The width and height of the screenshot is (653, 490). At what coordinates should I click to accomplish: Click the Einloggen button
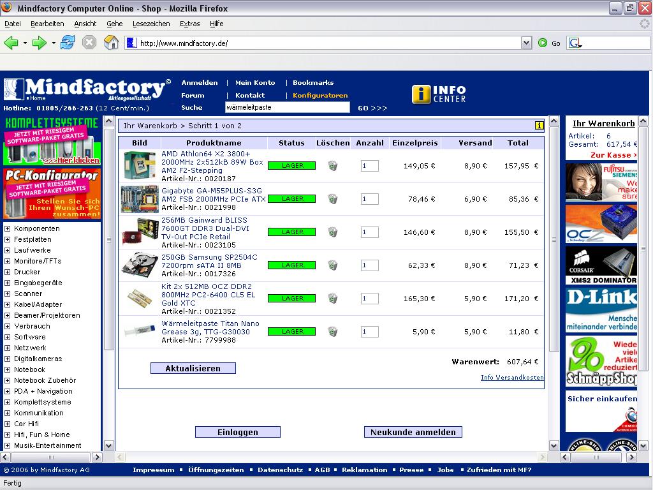pos(237,432)
